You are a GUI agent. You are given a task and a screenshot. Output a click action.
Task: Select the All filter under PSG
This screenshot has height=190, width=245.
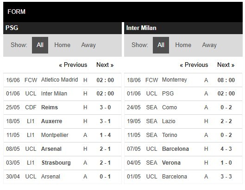coord(40,45)
